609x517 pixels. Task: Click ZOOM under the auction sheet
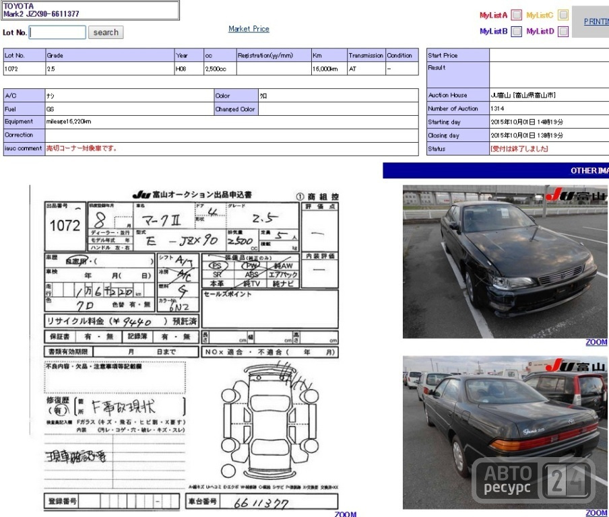pos(346,514)
